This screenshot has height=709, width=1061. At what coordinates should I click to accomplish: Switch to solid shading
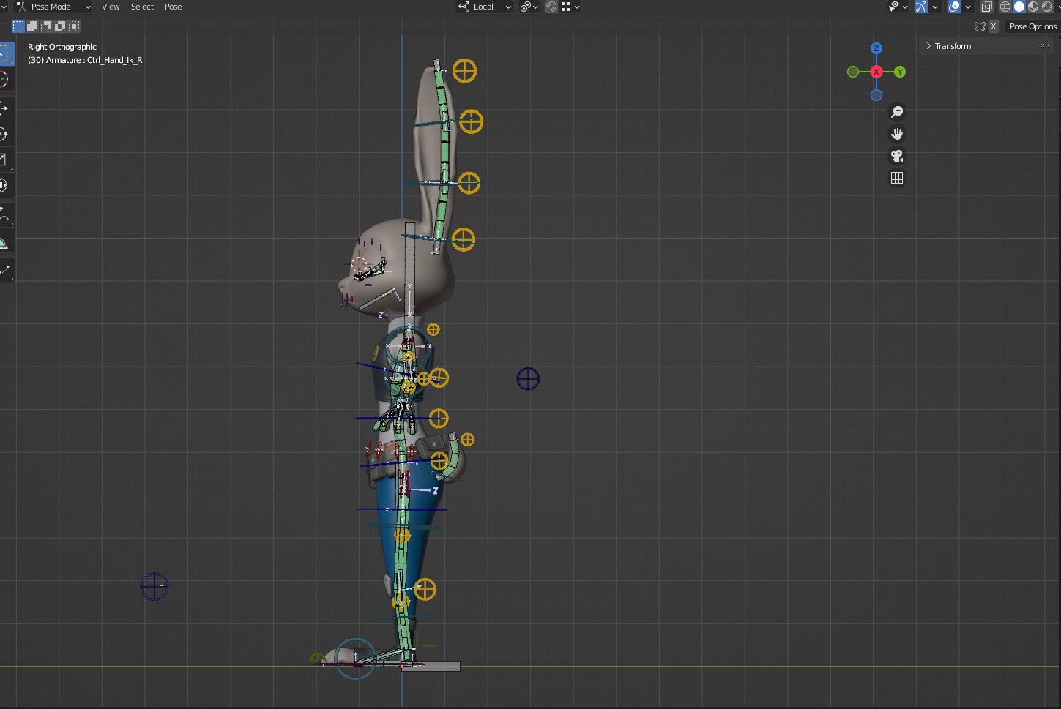point(1019,7)
